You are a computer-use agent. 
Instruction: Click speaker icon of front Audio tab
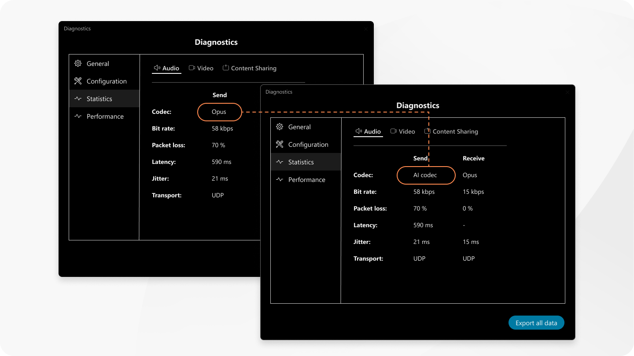tap(358, 131)
